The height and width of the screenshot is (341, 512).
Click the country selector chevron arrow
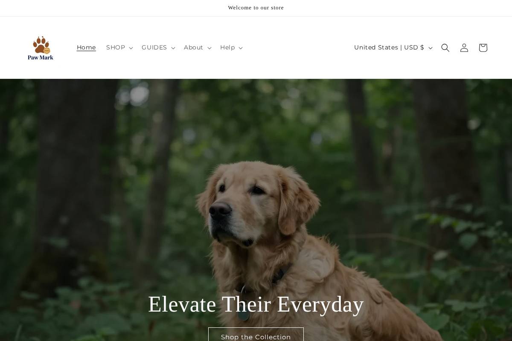(x=430, y=48)
